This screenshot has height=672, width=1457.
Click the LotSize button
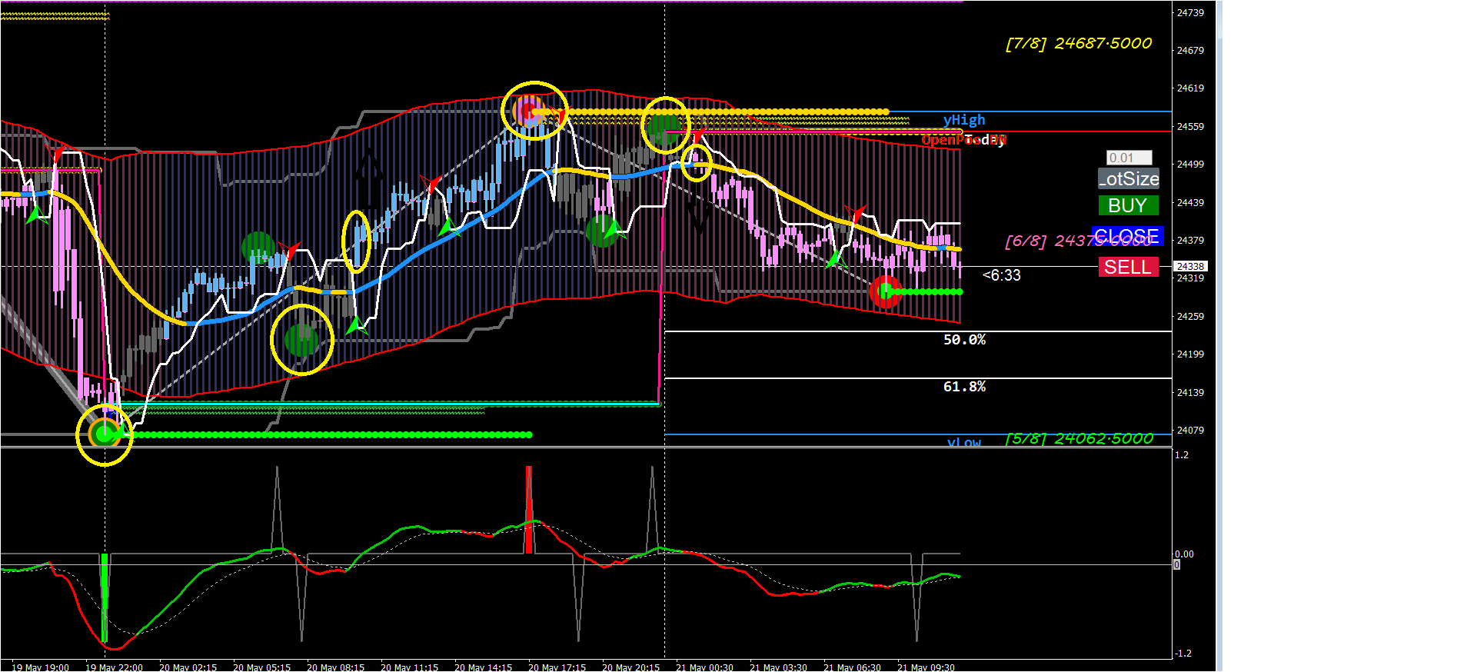1128,178
